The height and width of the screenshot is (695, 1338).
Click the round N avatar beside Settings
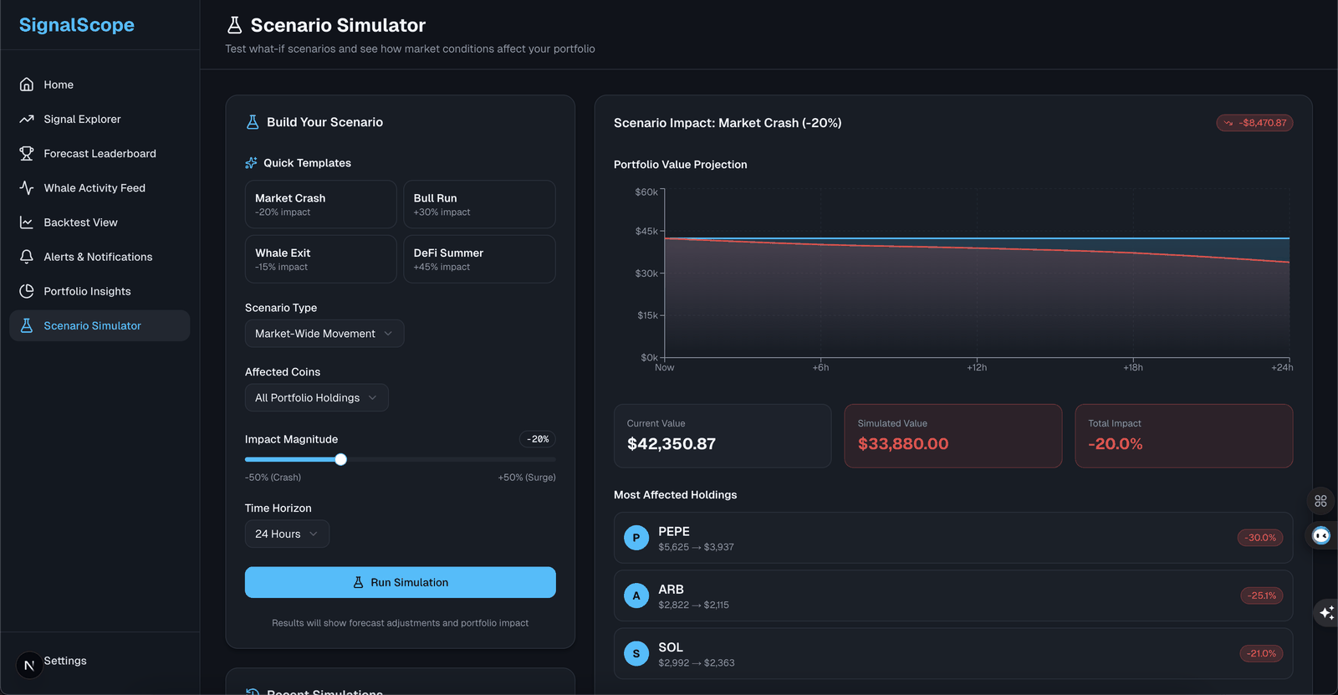(x=29, y=665)
